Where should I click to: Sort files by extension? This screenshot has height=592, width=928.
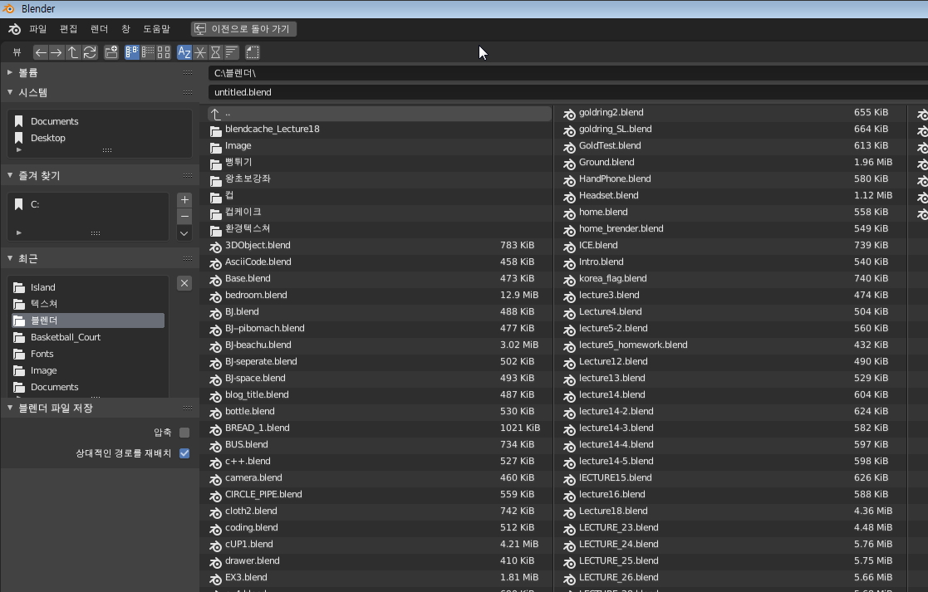click(x=200, y=52)
